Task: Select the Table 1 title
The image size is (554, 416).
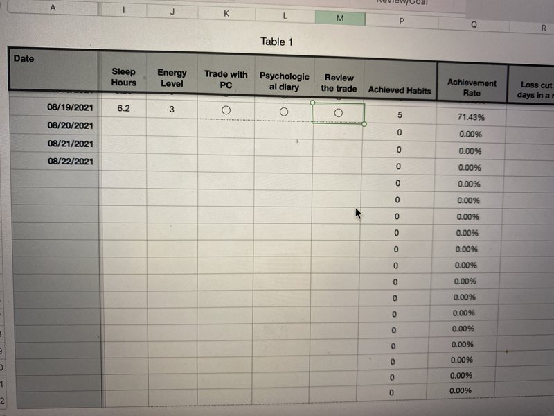Action: point(276,42)
